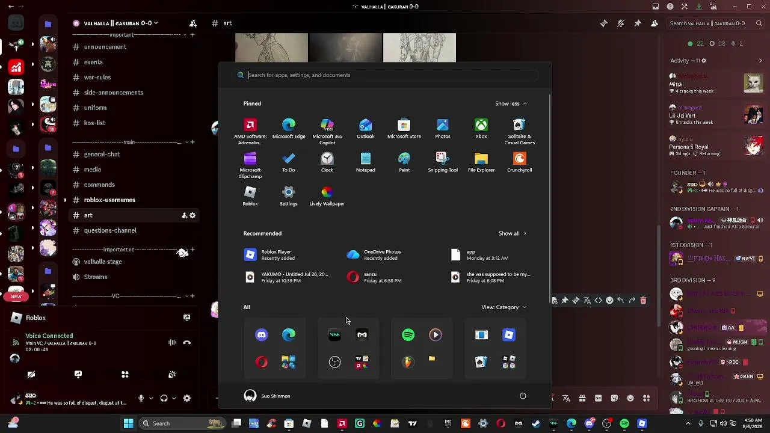
Task: Toggle Discord noise suppression waveform button
Action: point(172,343)
